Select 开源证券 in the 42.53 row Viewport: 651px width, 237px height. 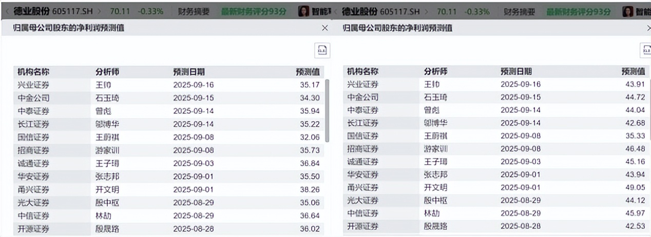coord(362,226)
